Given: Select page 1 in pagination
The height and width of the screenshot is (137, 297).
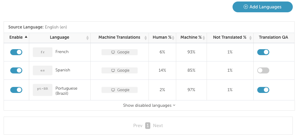Looking at the screenshot, I should click(148, 126).
